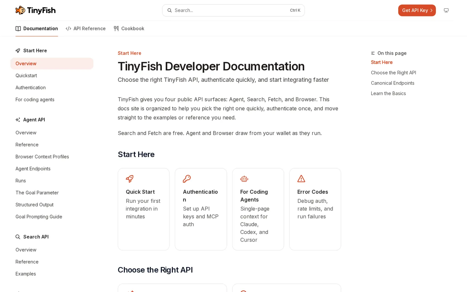Open Authentication in the sidebar
Viewport: 467px width, 292px height.
click(52, 88)
